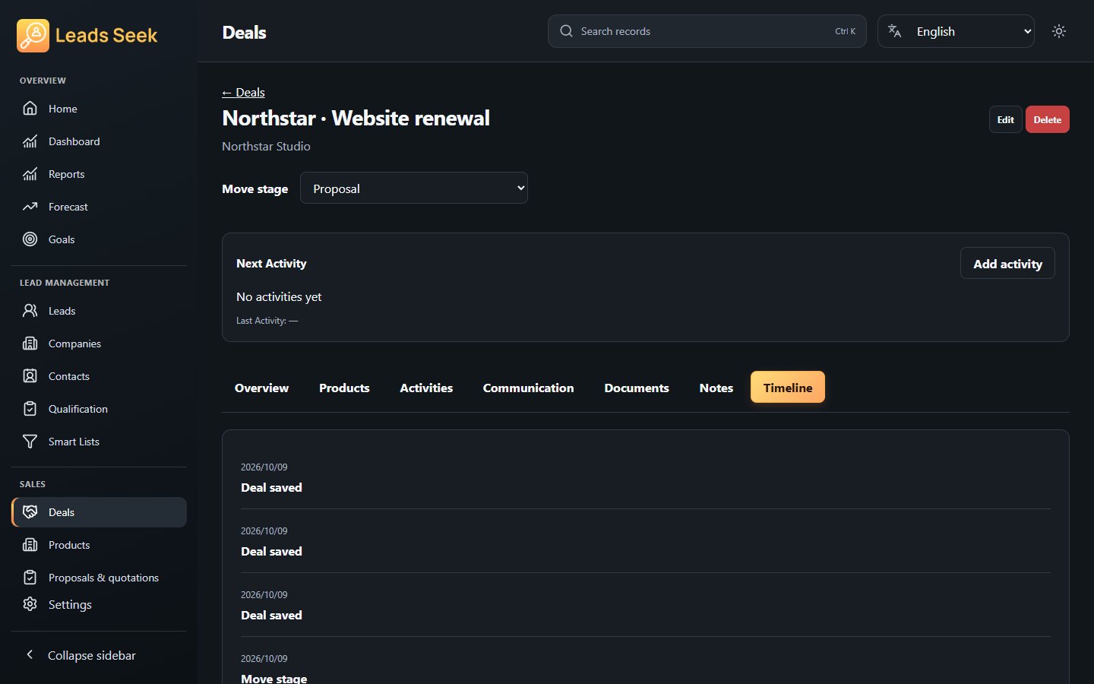Click the sidebar Products building icon
The width and height of the screenshot is (1094, 684).
click(30, 545)
